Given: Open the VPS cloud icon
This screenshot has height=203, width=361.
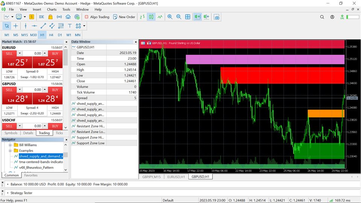Looking at the screenshot, I should click(68, 17).
